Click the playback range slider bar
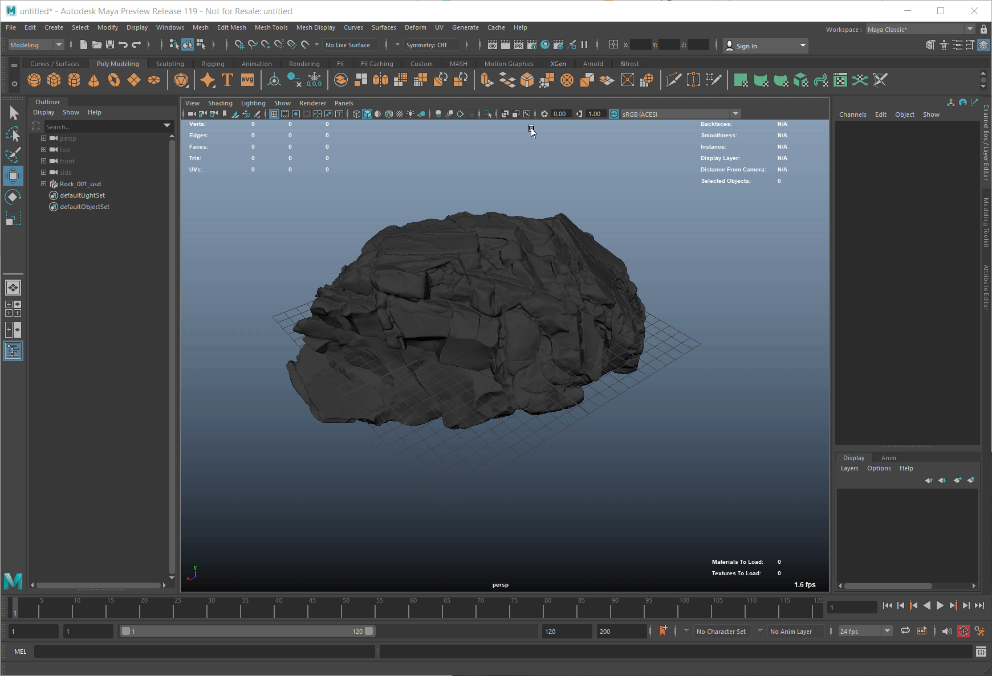Screen dimensions: 992x676 (x=247, y=631)
